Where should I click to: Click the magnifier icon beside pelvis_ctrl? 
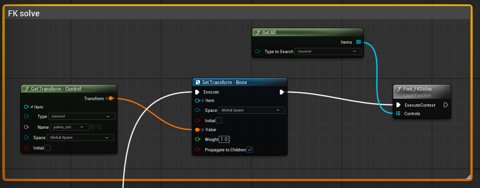[x=99, y=127]
